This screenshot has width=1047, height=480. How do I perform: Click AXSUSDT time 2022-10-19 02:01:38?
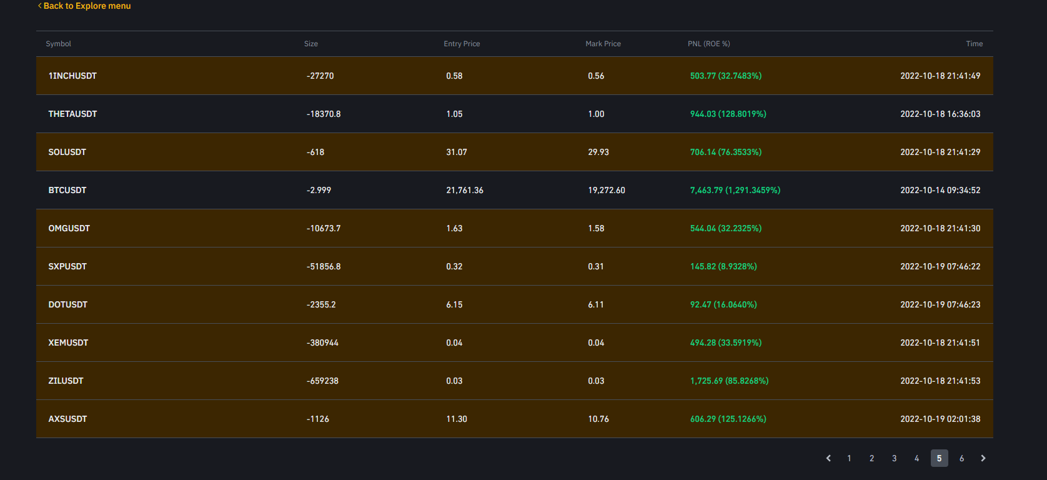coord(940,419)
